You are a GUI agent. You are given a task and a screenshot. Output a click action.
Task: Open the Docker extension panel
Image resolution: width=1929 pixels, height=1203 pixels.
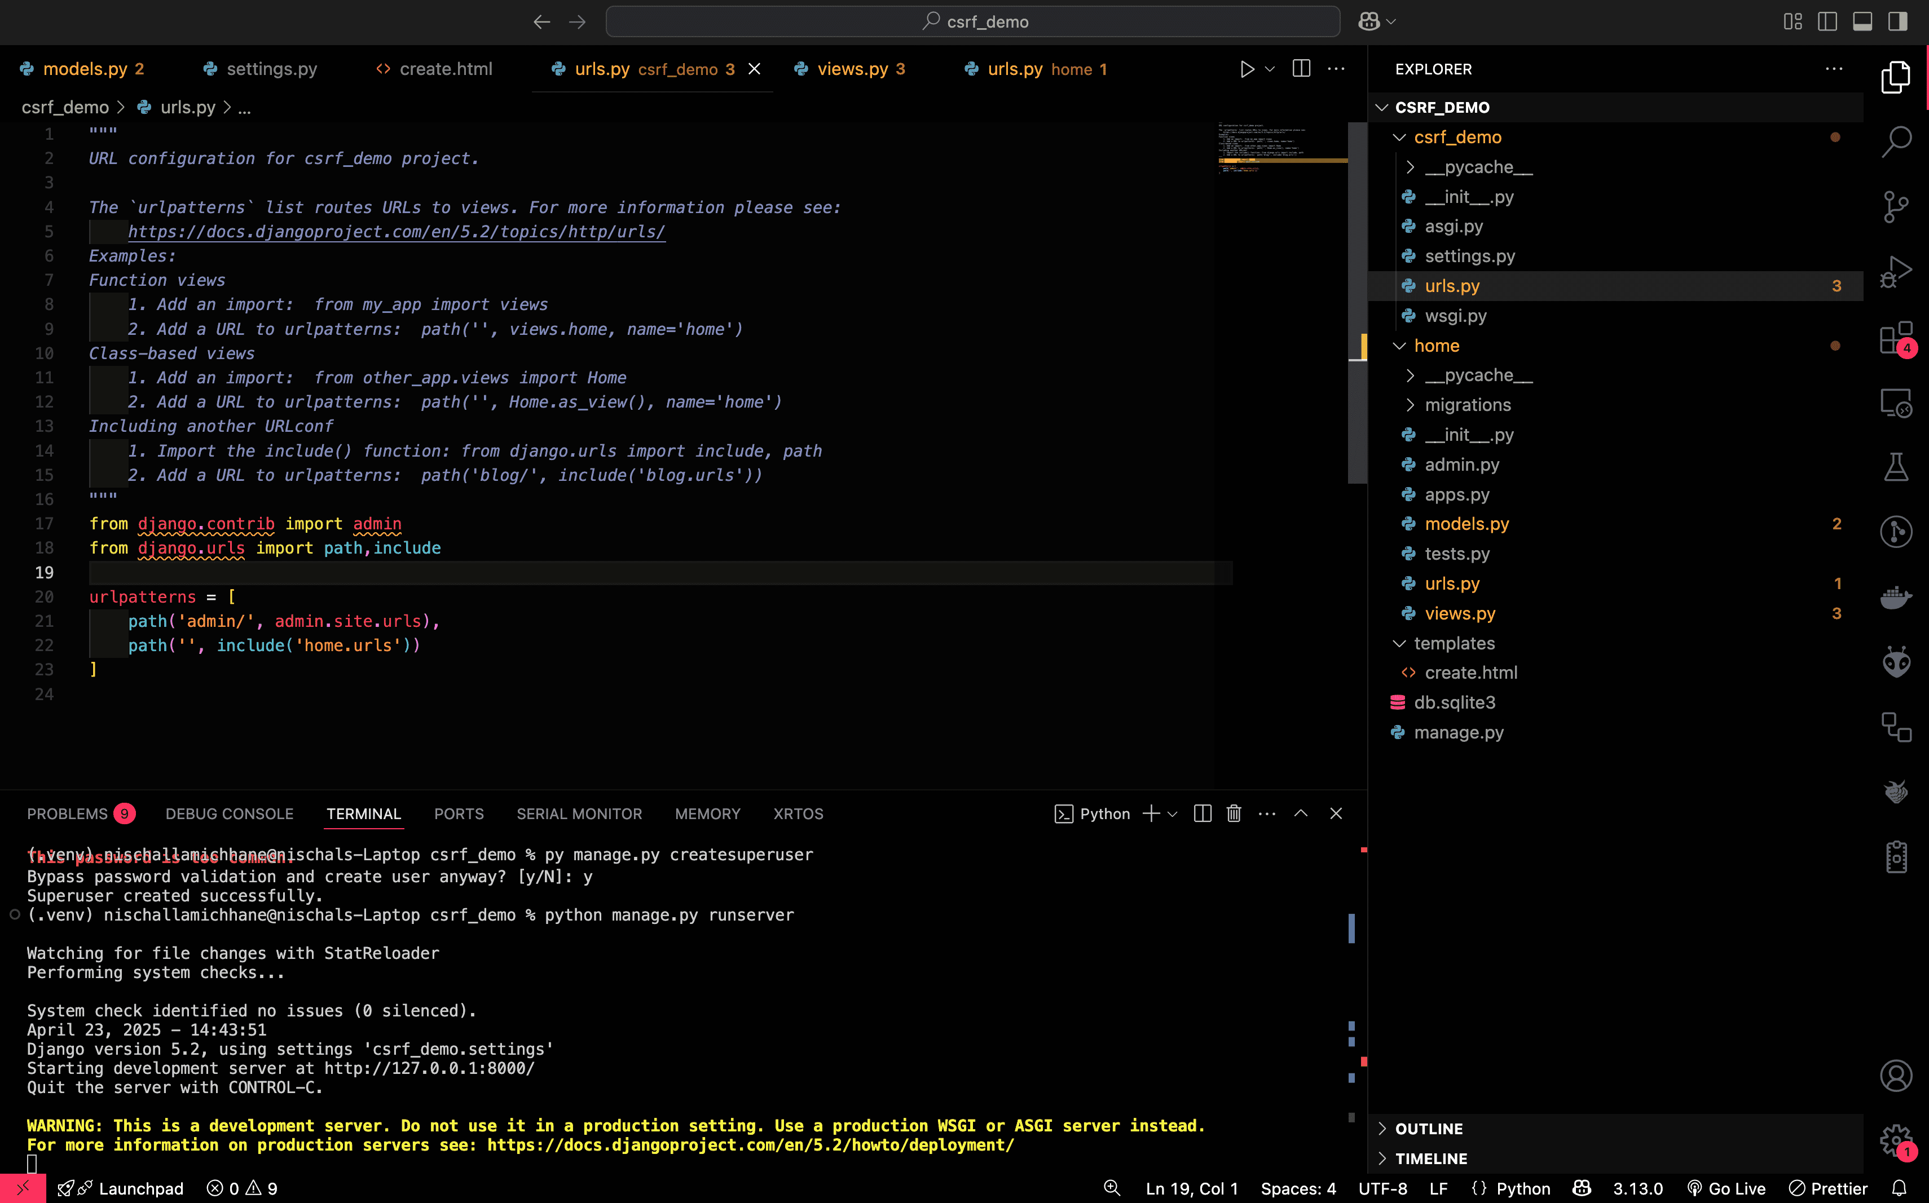(x=1896, y=597)
